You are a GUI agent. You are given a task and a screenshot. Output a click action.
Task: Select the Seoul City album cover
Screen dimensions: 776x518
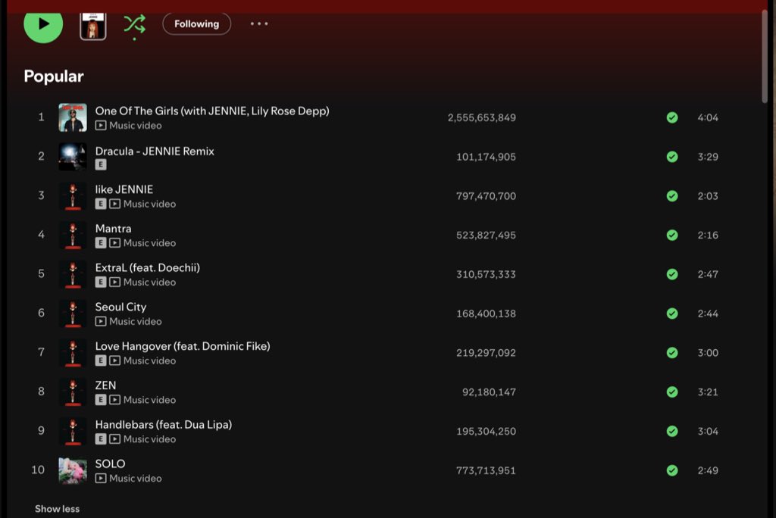point(73,314)
